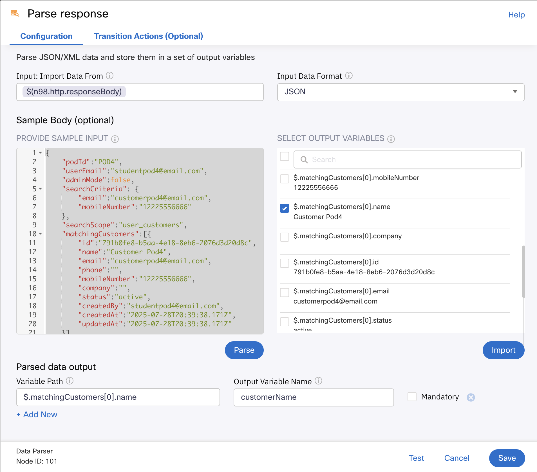Click the Customer Pod4 value in variables list
The image size is (537, 472).
tap(318, 217)
